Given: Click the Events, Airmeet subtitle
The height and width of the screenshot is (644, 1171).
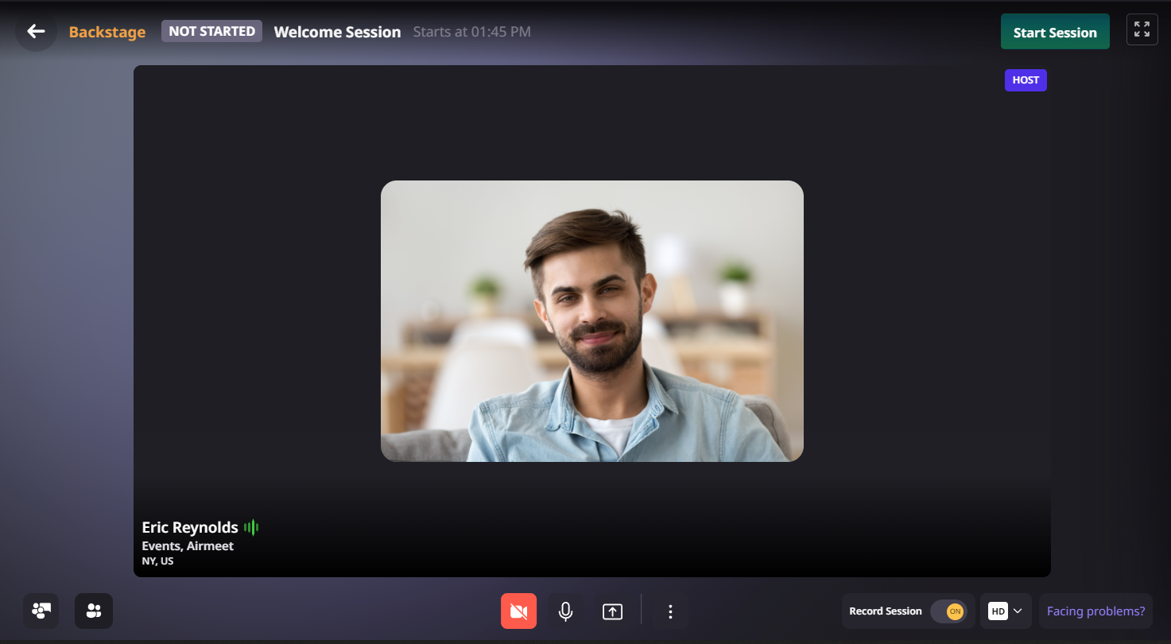Looking at the screenshot, I should (188, 546).
